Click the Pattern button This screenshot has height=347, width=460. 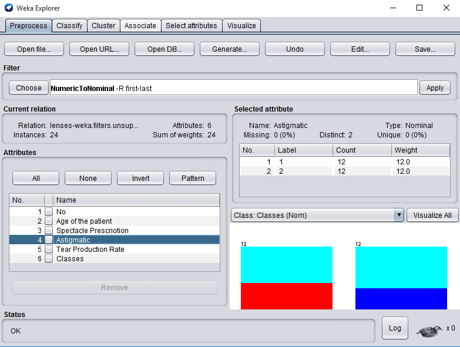pos(193,178)
